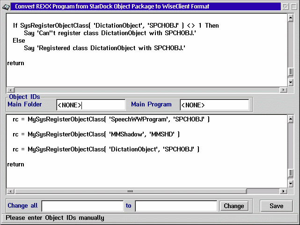Viewport: 300px width, 225px height.
Task: Click left arrow of lower pane horizontal scrollbar
Action: (10, 191)
